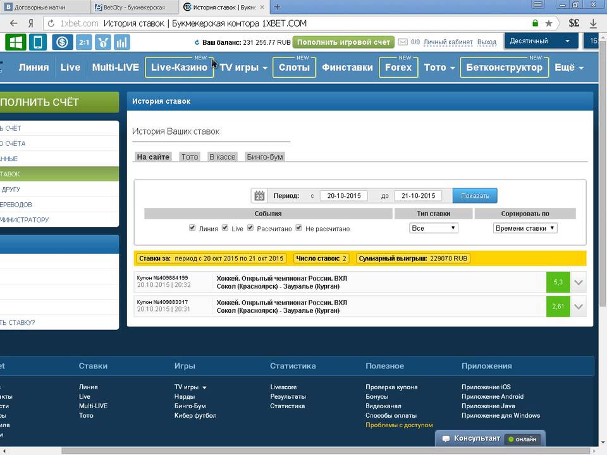
Task: Open the Времени ставки sort dropdown
Action: pyautogui.click(x=525, y=228)
